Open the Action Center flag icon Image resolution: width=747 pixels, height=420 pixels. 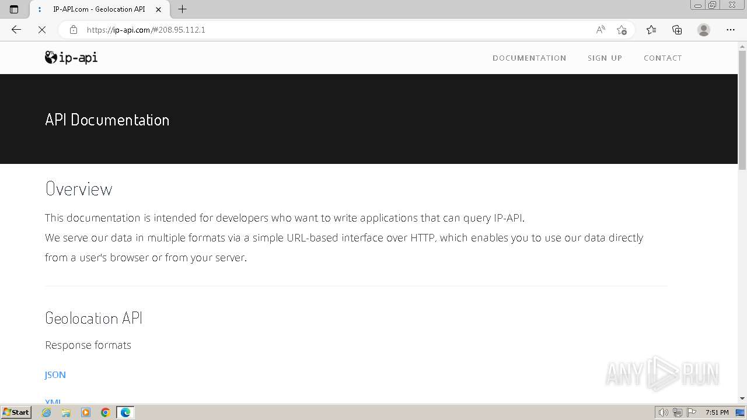click(692, 412)
